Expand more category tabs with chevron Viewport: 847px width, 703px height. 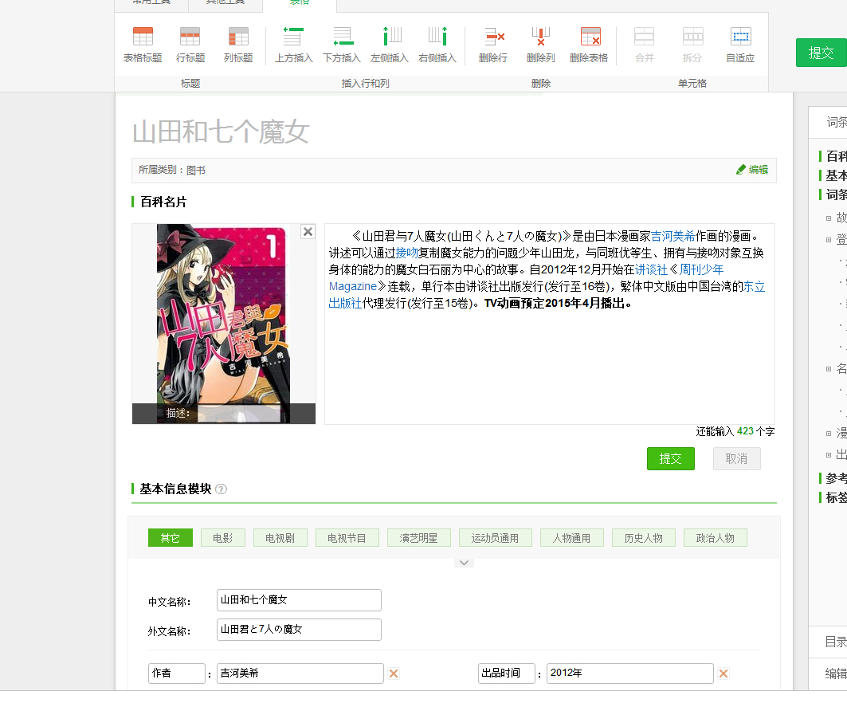tap(464, 563)
